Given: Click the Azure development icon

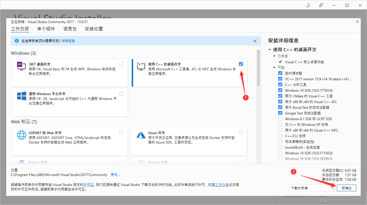Looking at the screenshot, I should 141,135.
